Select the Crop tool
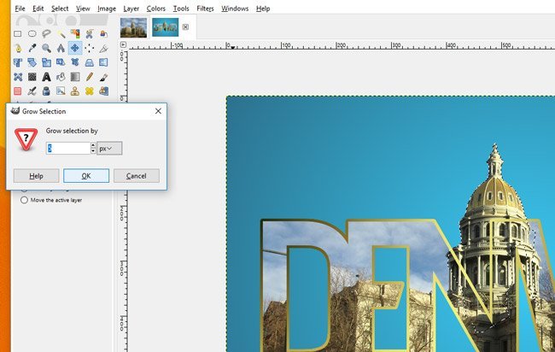Viewport: 555px width, 352px height. [103, 48]
